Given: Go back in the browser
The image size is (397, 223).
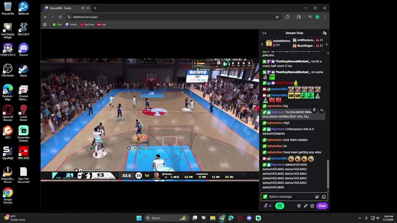Looking at the screenshot, I should coord(45,17).
